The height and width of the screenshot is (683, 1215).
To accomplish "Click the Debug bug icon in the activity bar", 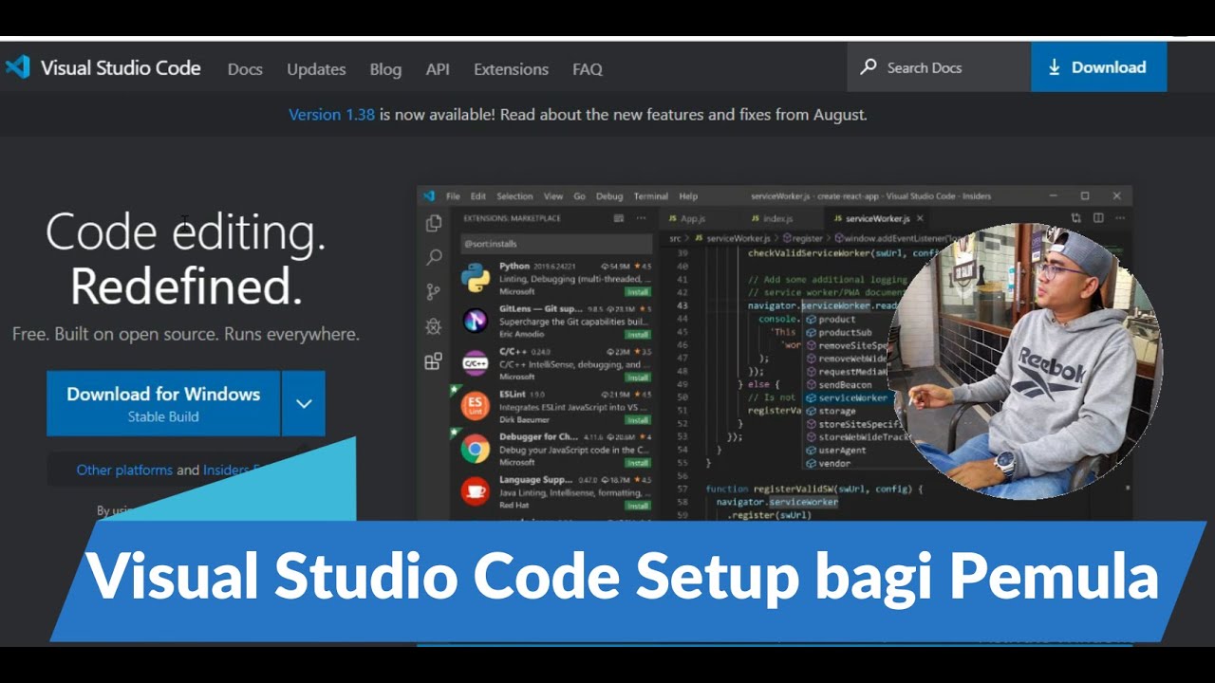I will tap(434, 326).
